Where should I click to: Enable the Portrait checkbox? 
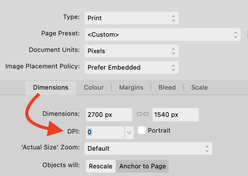pyautogui.click(x=142, y=130)
